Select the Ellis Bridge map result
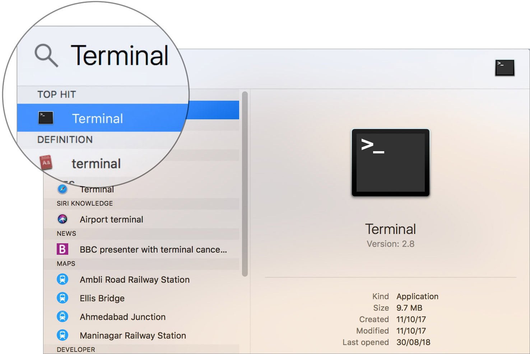Viewport: 530px width, 354px height. click(x=141, y=298)
